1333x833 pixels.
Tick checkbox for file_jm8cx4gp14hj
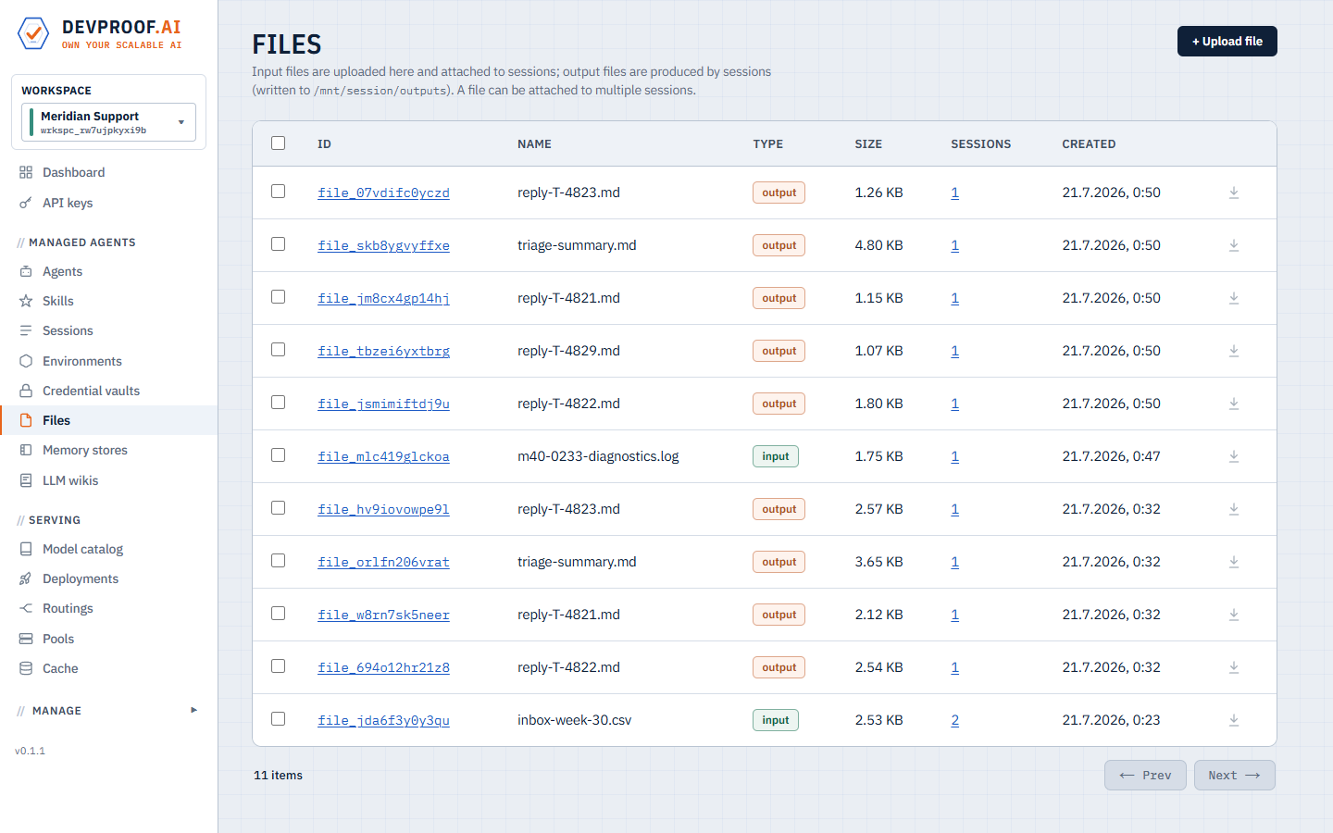278,296
